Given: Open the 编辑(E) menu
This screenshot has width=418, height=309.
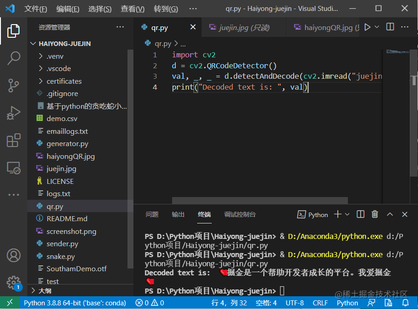Looking at the screenshot, I should [68, 9].
